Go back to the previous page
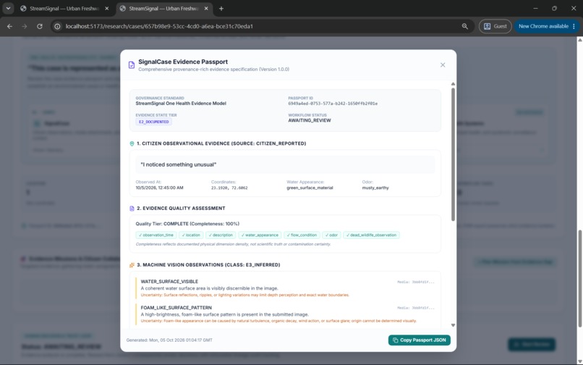 pos(9,26)
